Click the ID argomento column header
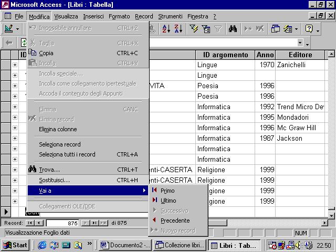The width and height of the screenshot is (336, 252). pos(225,55)
